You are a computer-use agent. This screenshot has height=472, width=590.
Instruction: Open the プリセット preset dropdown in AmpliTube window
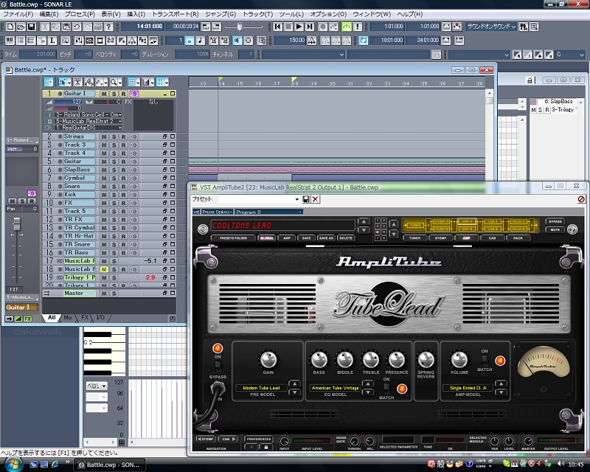click(296, 199)
